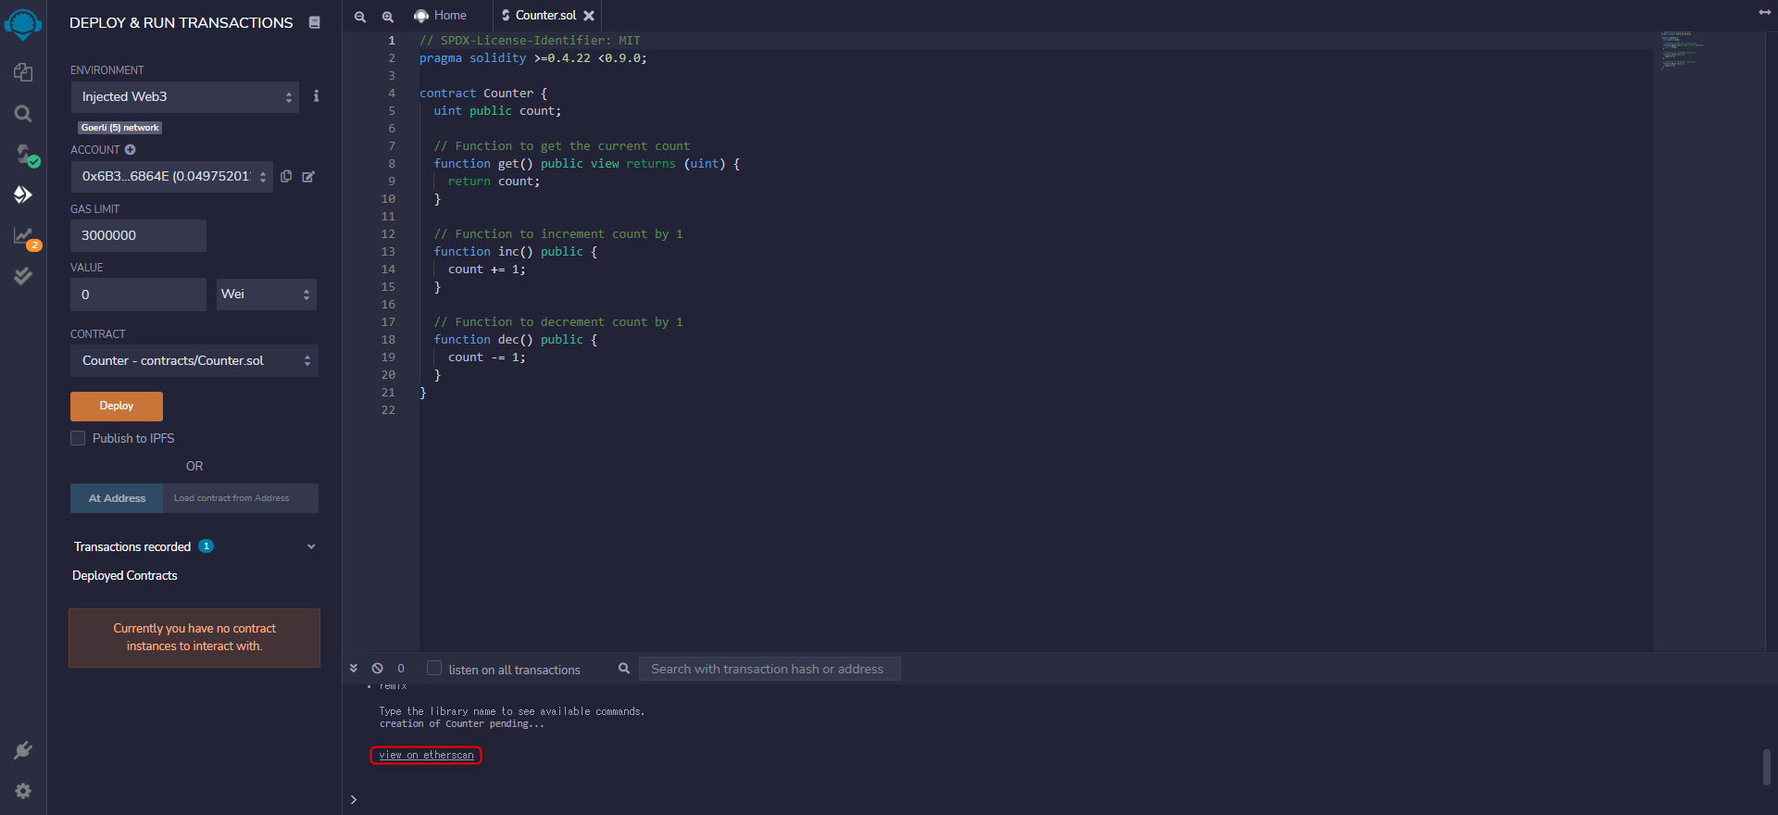Open the Environment dropdown Injected Web3

pos(184,97)
